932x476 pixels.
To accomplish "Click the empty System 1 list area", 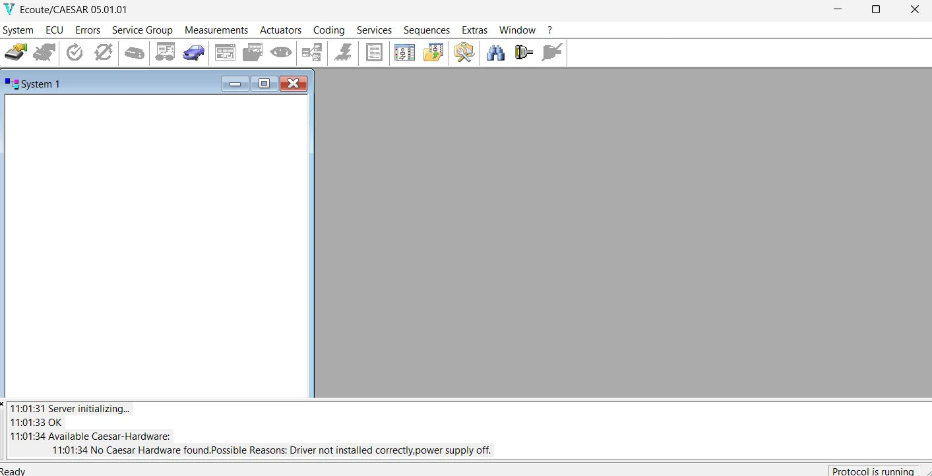I will (156, 246).
